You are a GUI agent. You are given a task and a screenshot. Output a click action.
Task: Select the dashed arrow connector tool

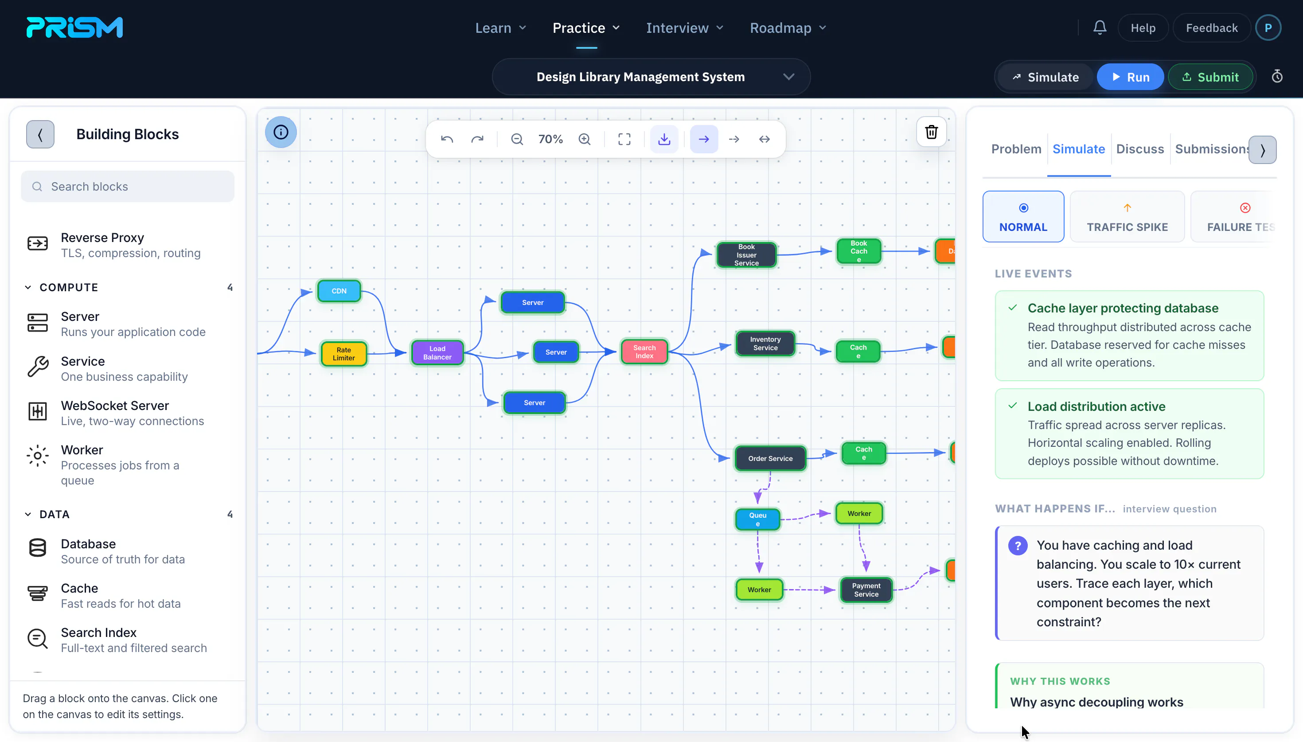(734, 139)
